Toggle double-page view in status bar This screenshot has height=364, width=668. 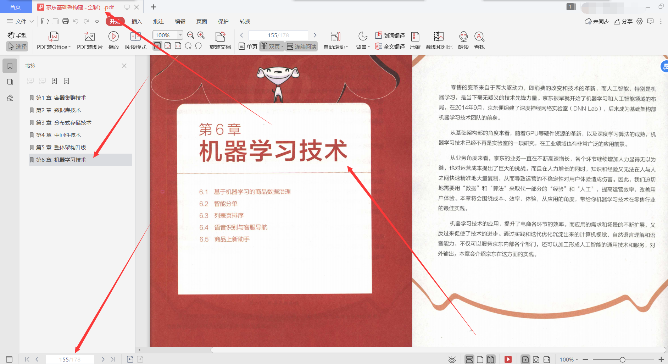click(x=490, y=359)
